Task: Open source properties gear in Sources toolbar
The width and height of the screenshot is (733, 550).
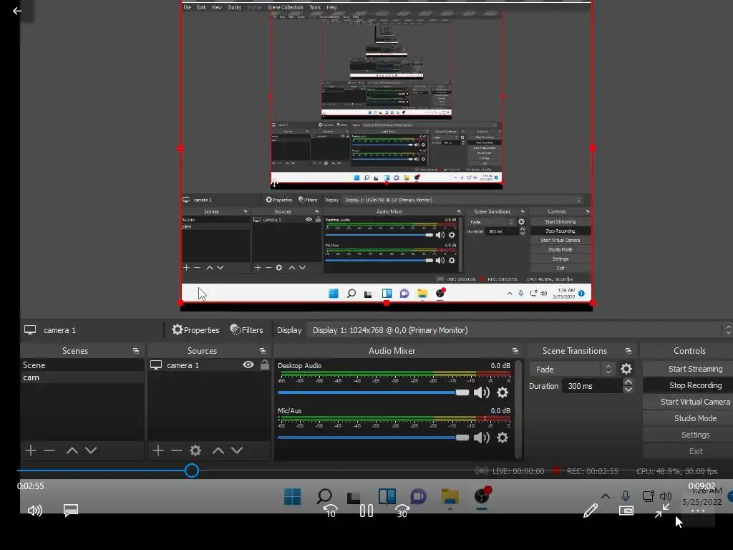Action: [x=195, y=450]
